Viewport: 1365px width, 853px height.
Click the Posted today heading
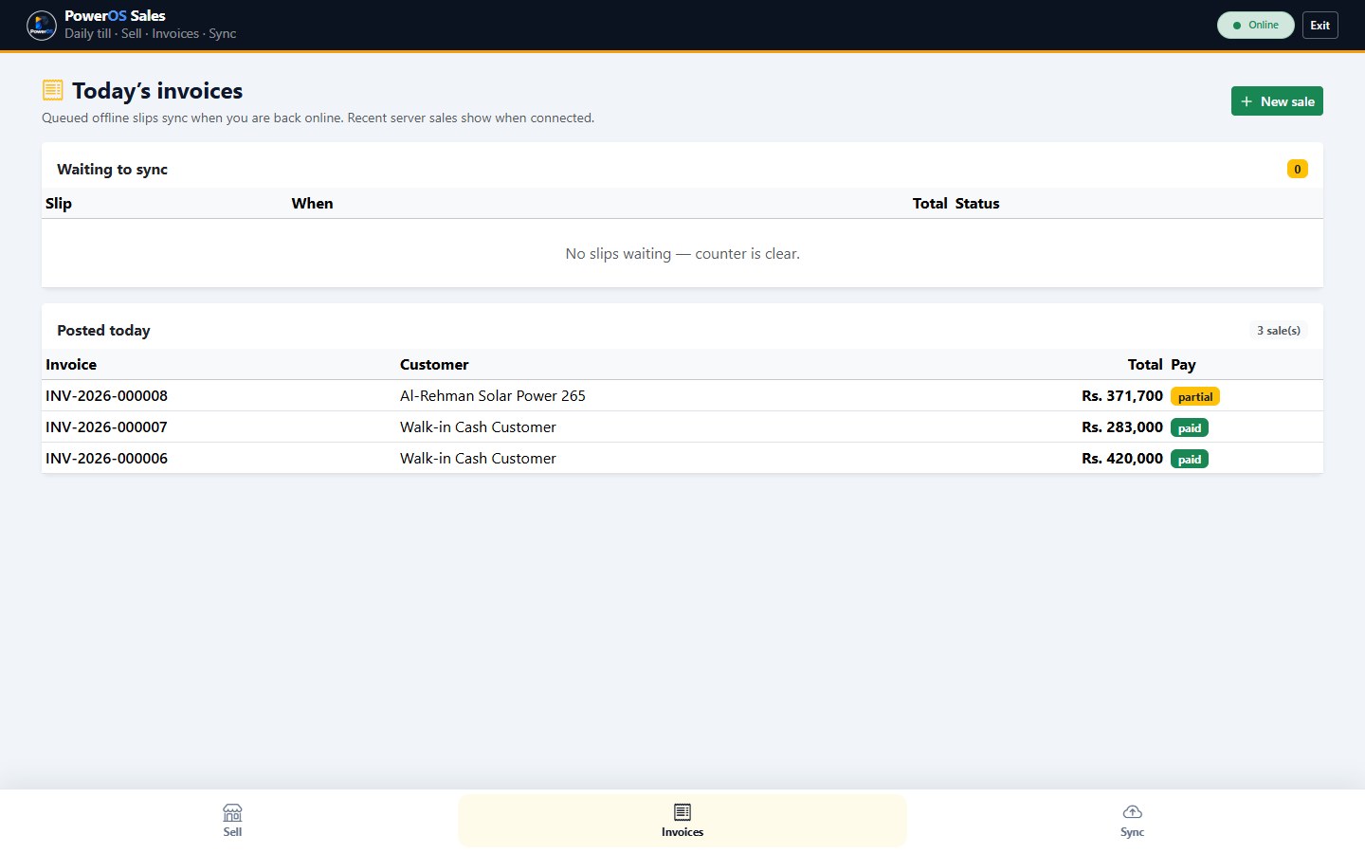103,331
